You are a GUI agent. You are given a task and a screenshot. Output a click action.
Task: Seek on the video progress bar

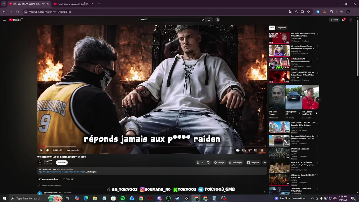pyautogui.click(x=151, y=146)
